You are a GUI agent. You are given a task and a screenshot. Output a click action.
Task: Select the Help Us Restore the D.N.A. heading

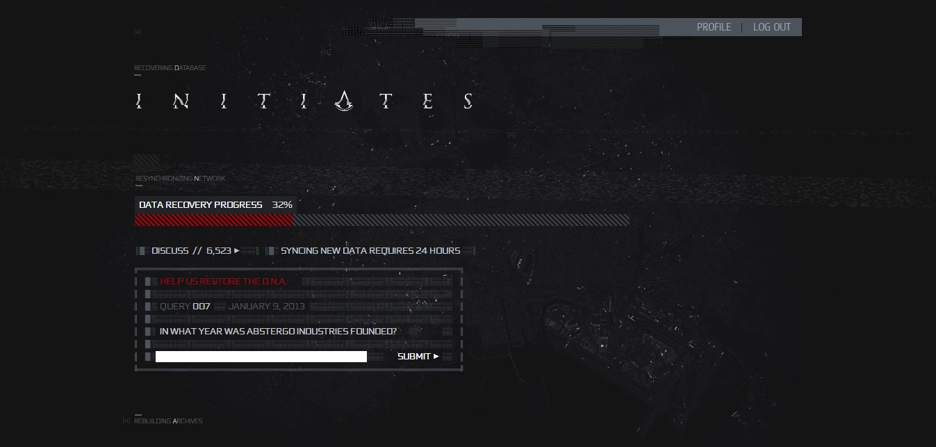pos(223,282)
